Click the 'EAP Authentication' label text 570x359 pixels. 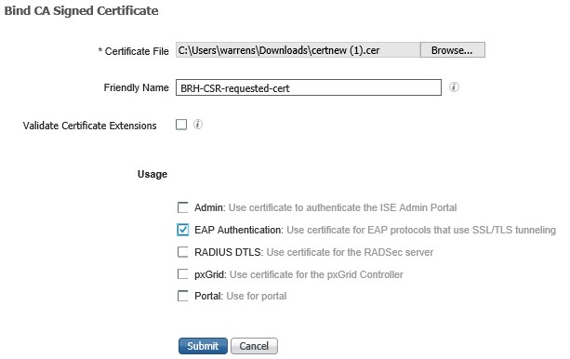(x=238, y=230)
